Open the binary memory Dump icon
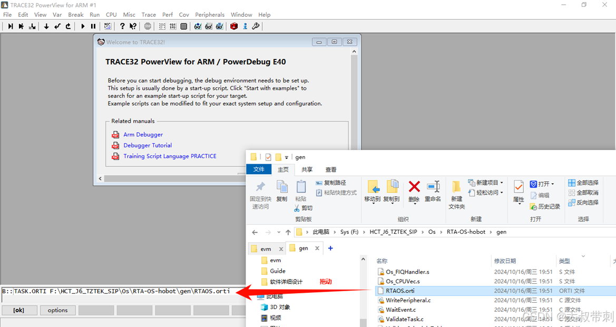This screenshot has height=327, width=616. click(x=173, y=26)
